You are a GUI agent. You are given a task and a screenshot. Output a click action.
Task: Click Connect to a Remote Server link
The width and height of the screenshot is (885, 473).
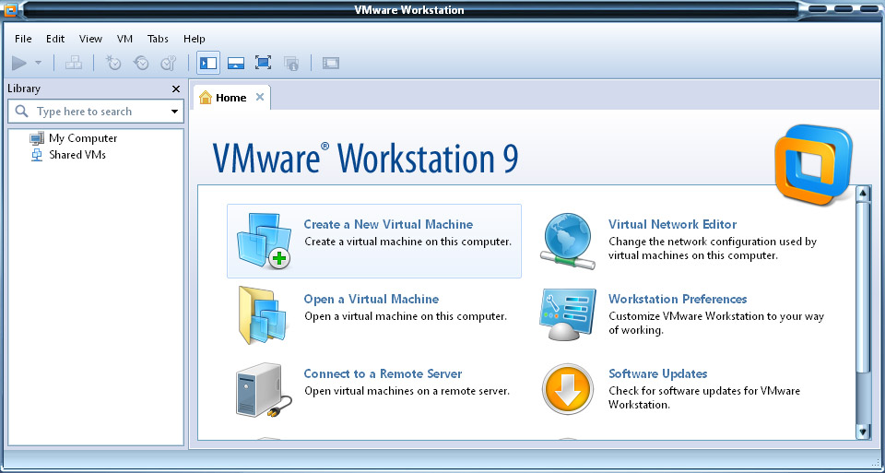coord(383,373)
